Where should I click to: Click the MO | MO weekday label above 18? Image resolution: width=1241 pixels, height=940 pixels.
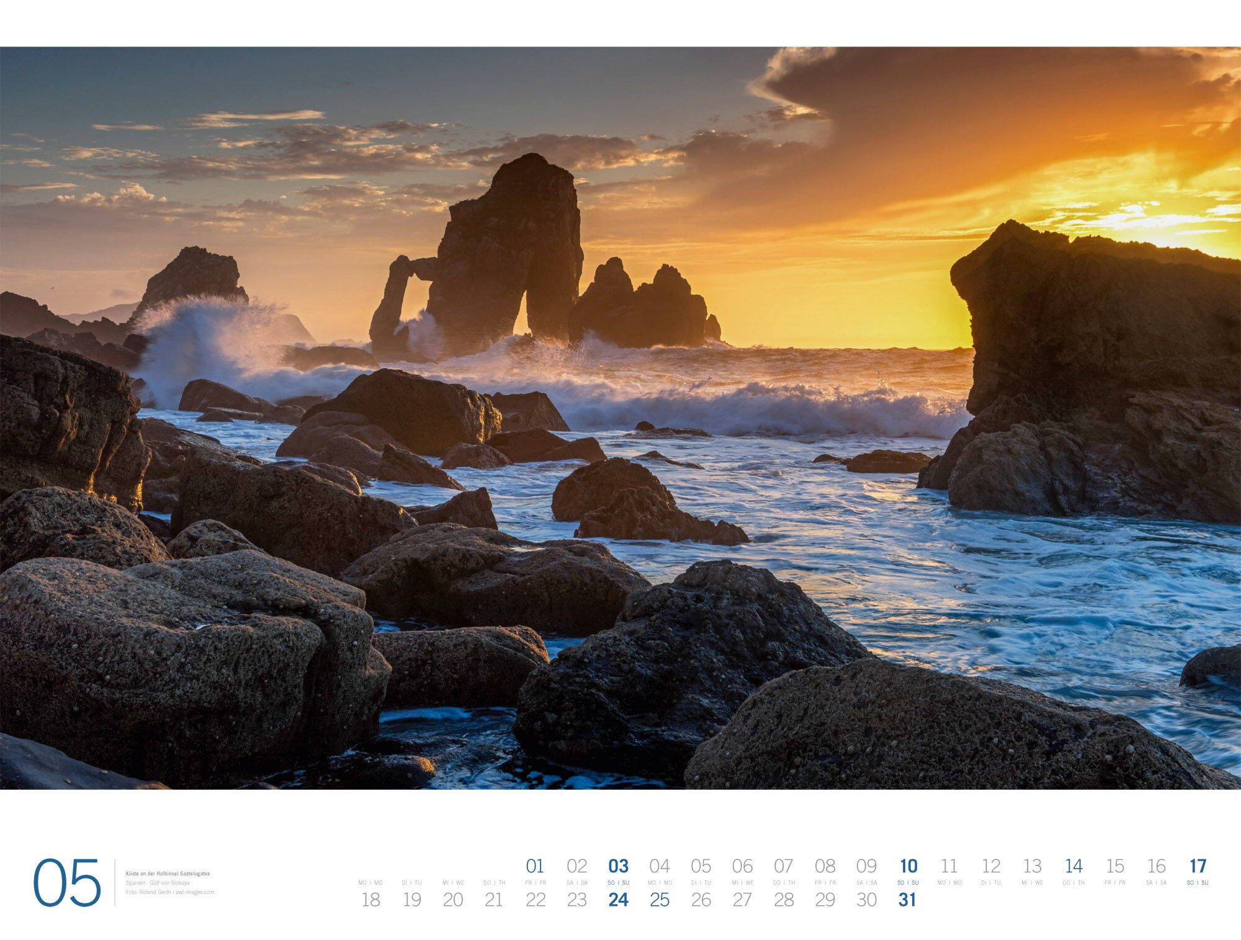pos(370,882)
